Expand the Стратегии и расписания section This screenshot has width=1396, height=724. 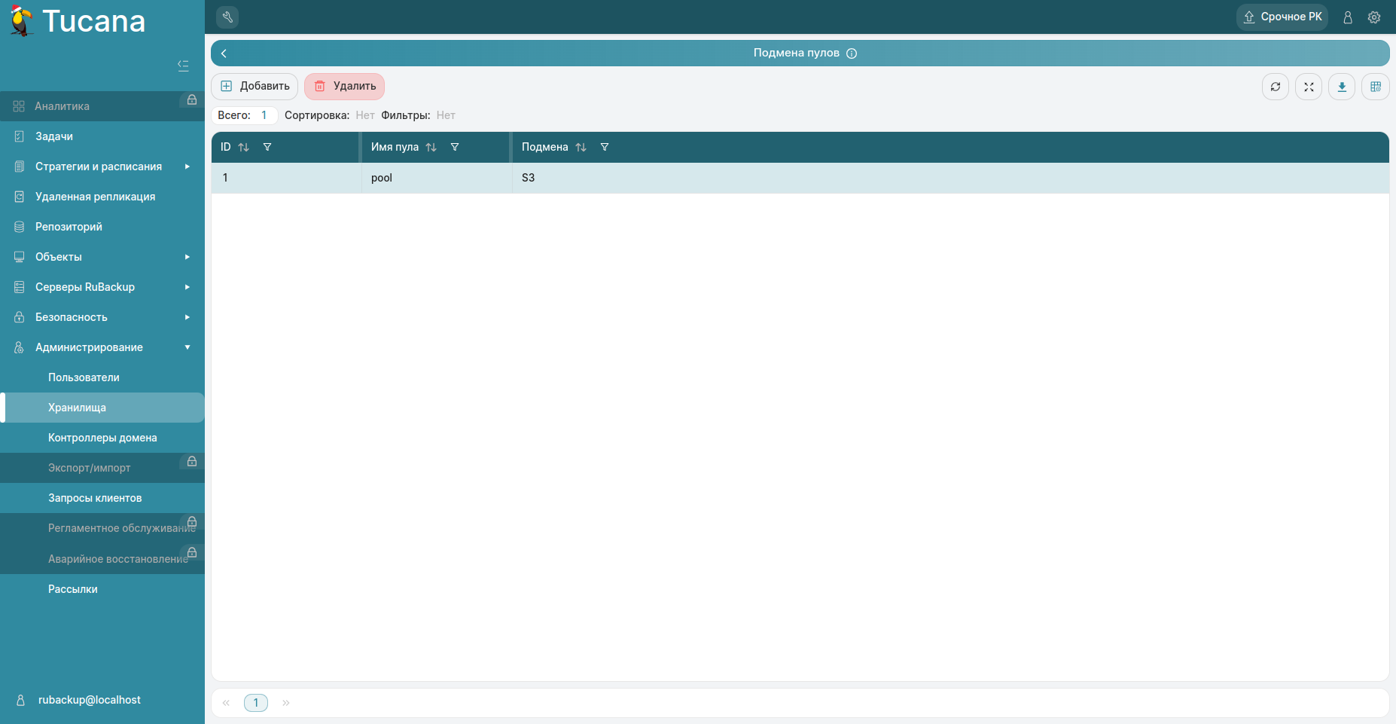click(x=98, y=166)
